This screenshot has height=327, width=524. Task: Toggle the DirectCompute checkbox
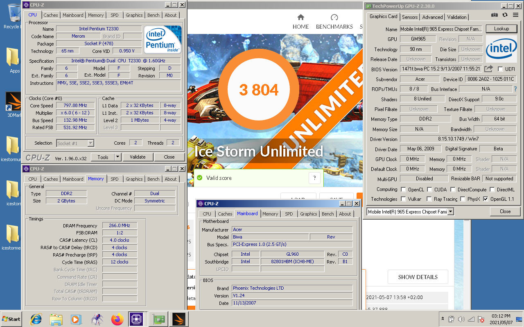click(453, 190)
